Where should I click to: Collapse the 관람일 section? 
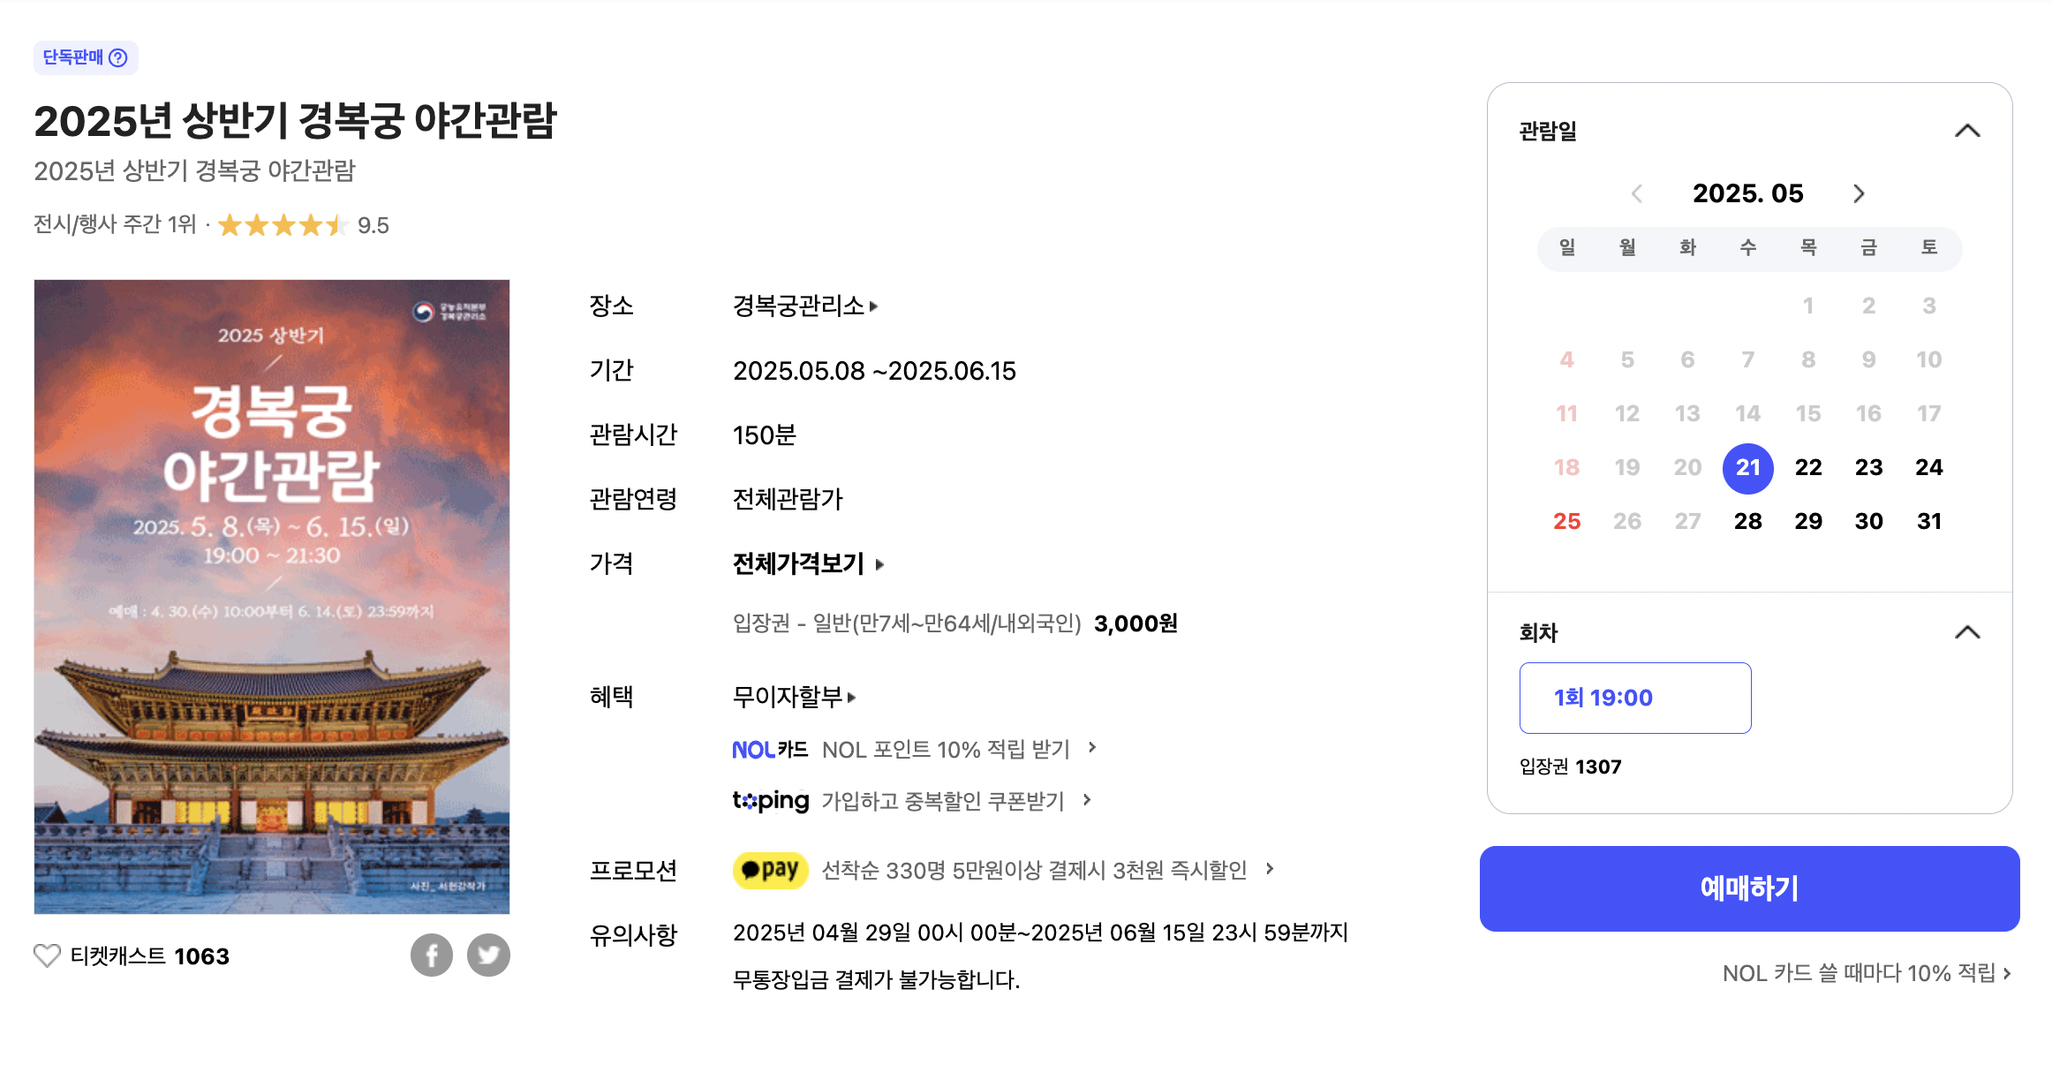pos(1967,130)
